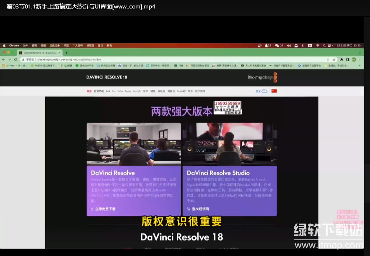Go back in Chrome
Screen dimensions: 370x256
pyautogui.click(x=3, y=59)
